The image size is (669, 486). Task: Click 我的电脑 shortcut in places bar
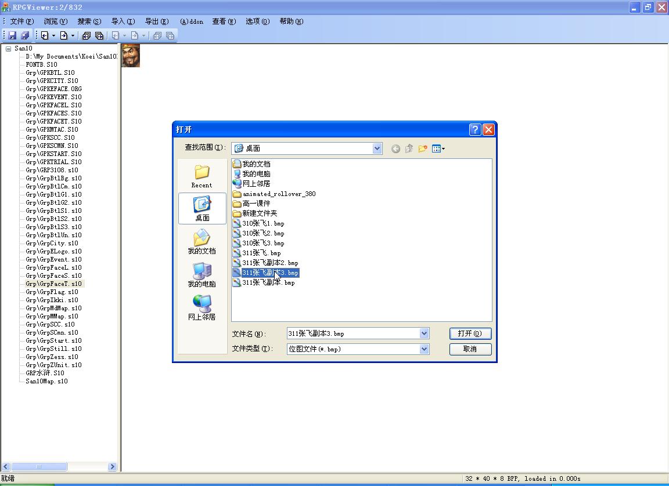[x=202, y=275]
